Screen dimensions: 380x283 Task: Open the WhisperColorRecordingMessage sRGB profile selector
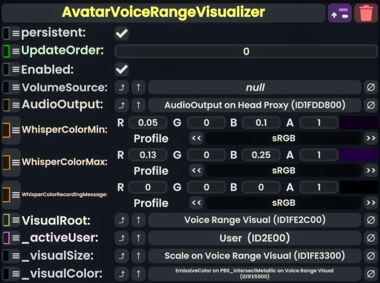tap(284, 203)
